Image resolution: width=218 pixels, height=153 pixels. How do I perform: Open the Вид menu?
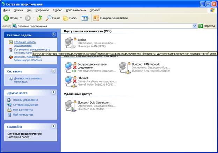coord(29,10)
